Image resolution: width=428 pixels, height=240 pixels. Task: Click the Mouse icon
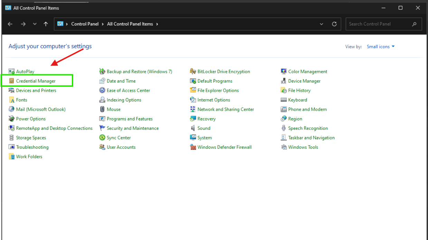(x=102, y=109)
